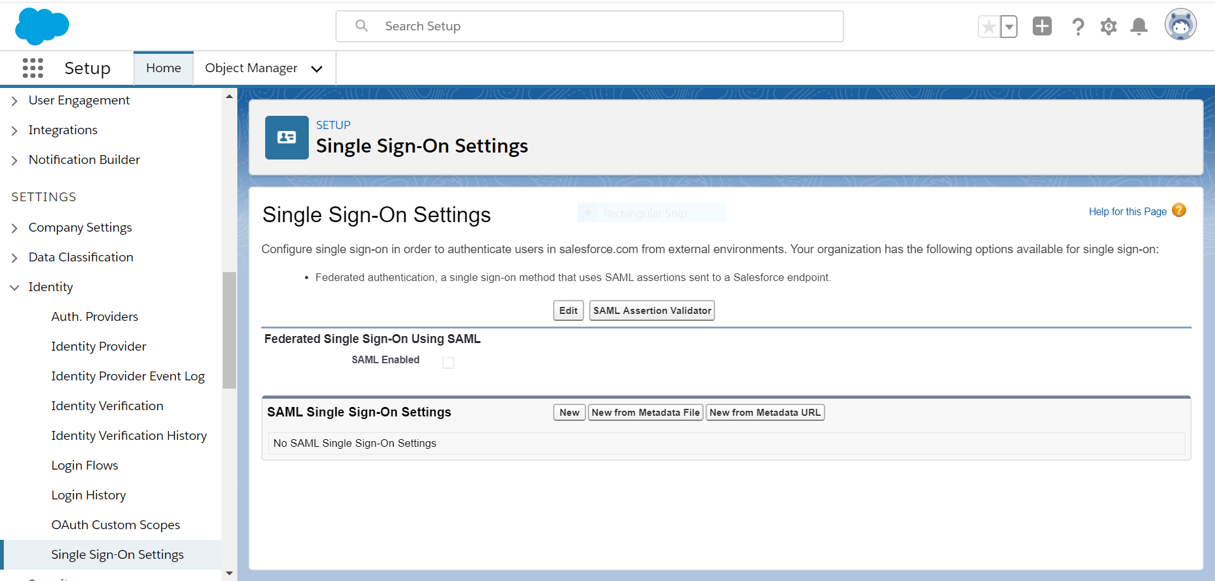Viewport: 1215px width, 581px height.
Task: Open the global actions plus icon
Action: tap(1042, 26)
